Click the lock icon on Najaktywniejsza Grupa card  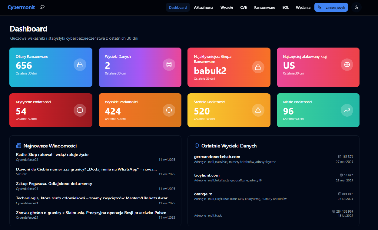[258, 67]
